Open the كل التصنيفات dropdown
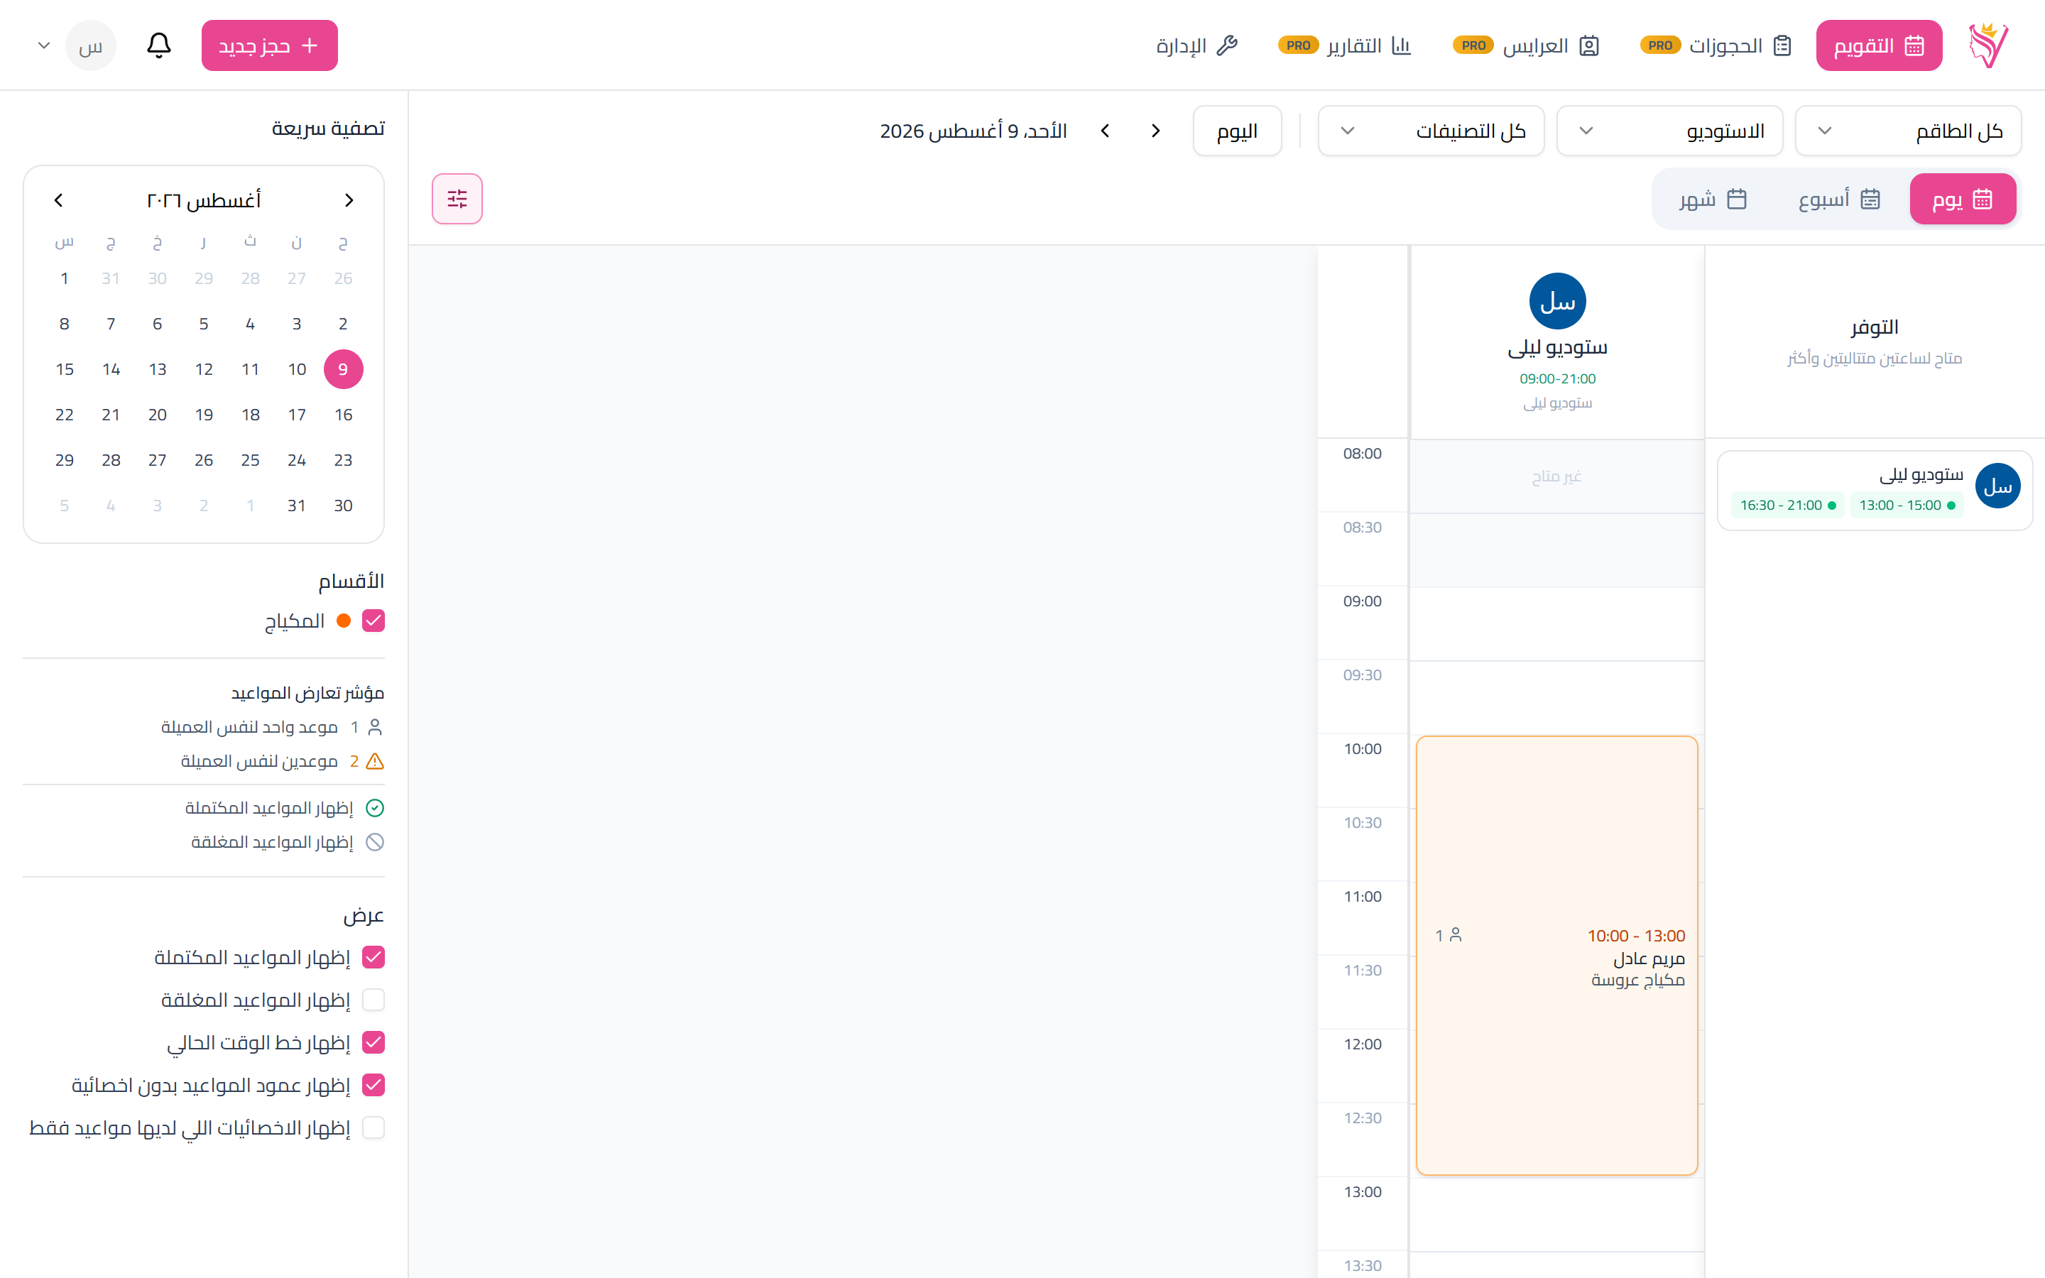The width and height of the screenshot is (2045, 1278). [x=1431, y=131]
